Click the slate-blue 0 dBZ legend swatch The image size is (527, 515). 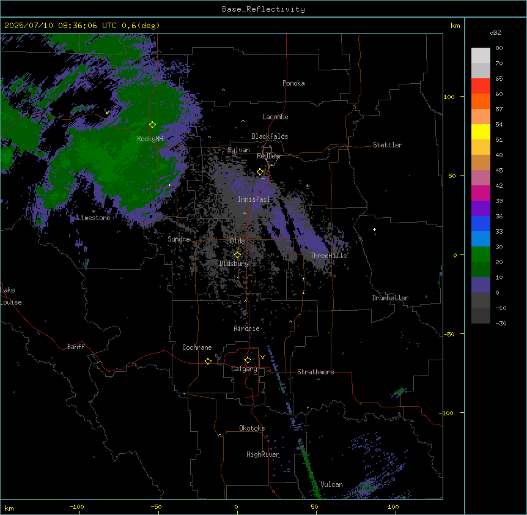[x=481, y=285]
